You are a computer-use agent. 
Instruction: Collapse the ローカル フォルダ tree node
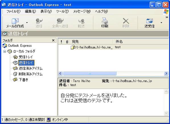tap(5, 51)
